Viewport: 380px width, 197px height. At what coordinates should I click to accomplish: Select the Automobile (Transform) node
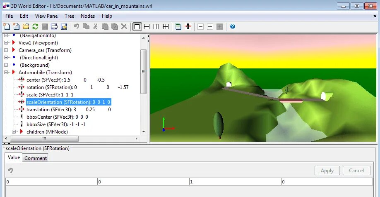pos(45,73)
